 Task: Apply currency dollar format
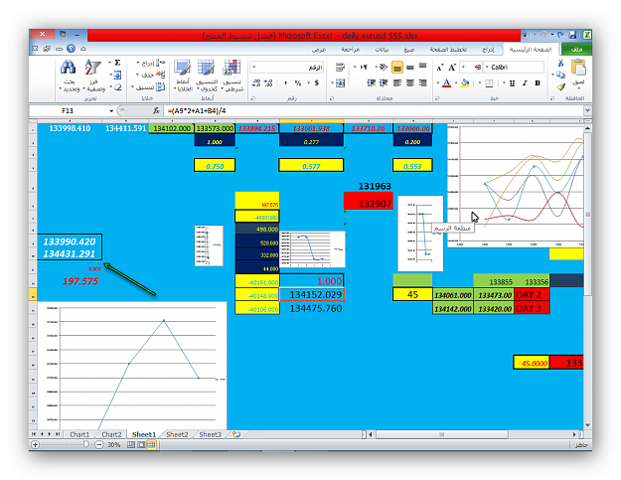(x=316, y=83)
